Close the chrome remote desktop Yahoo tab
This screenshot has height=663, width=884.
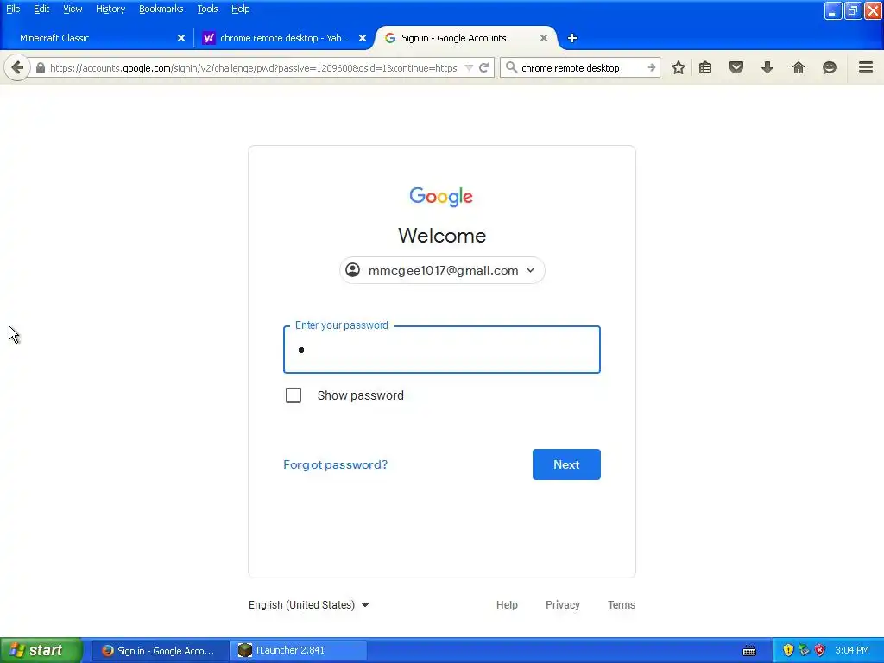tap(363, 38)
